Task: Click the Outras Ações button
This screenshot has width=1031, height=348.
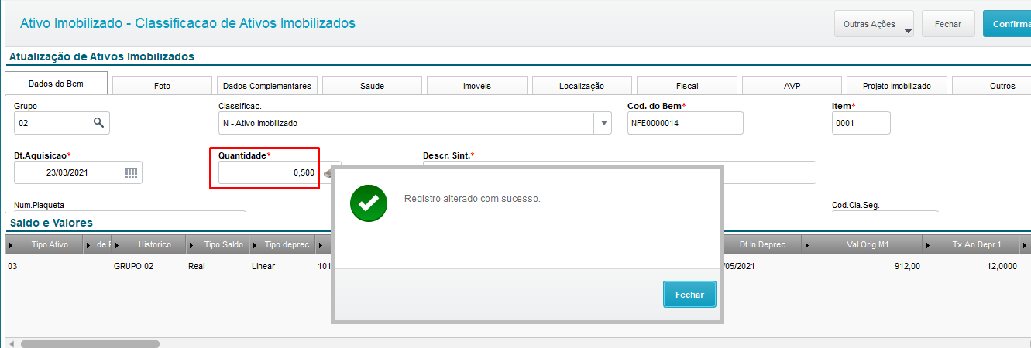Action: (874, 24)
